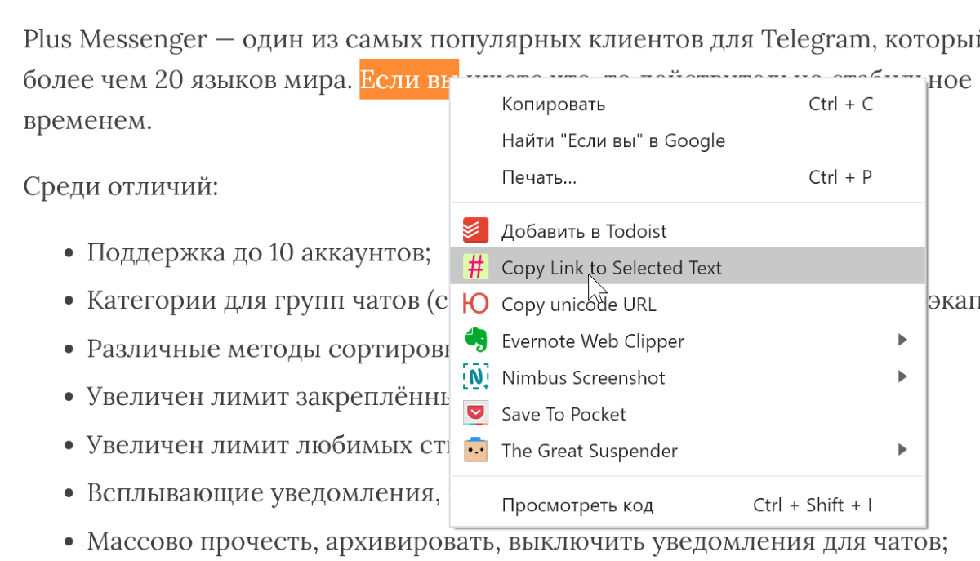Select Найти "Если вы" в Google
Viewport: 980px width, 561px height.
[688, 140]
